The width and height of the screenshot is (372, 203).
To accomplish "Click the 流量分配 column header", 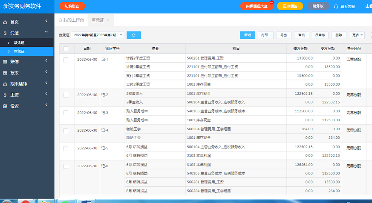I will point(354,49).
